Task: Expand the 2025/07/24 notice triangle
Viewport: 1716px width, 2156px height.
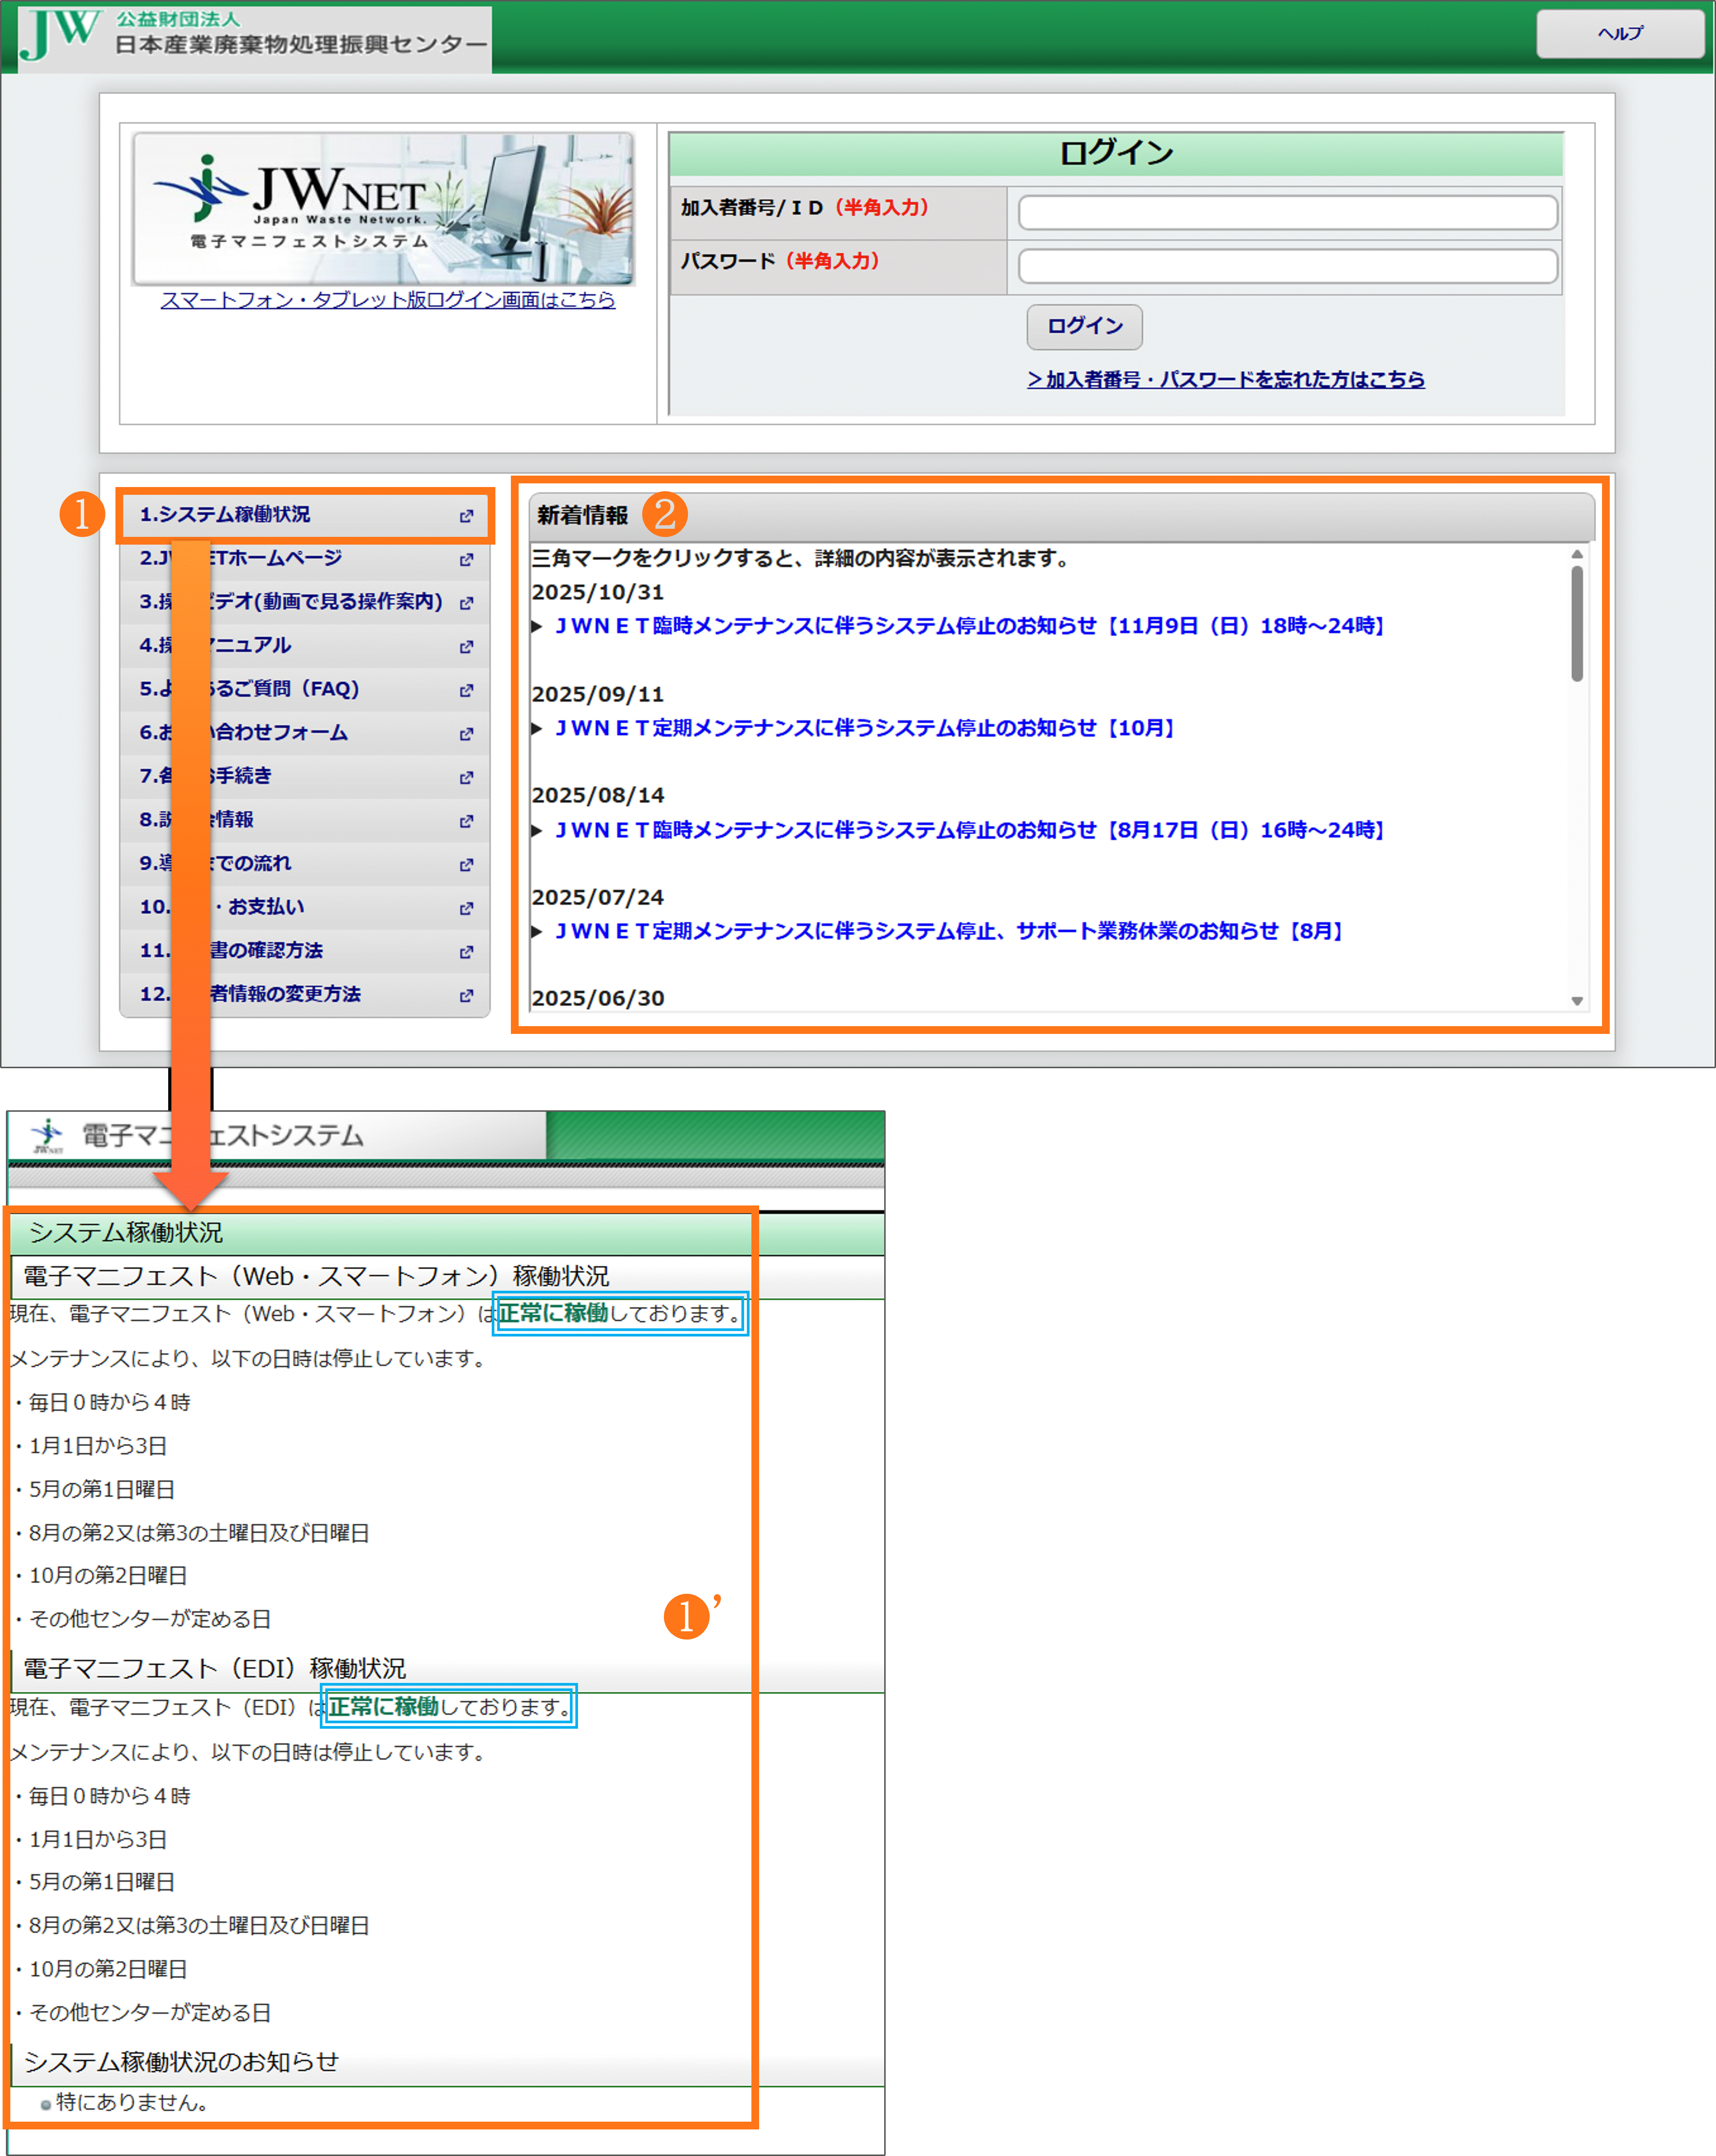Action: 537,932
